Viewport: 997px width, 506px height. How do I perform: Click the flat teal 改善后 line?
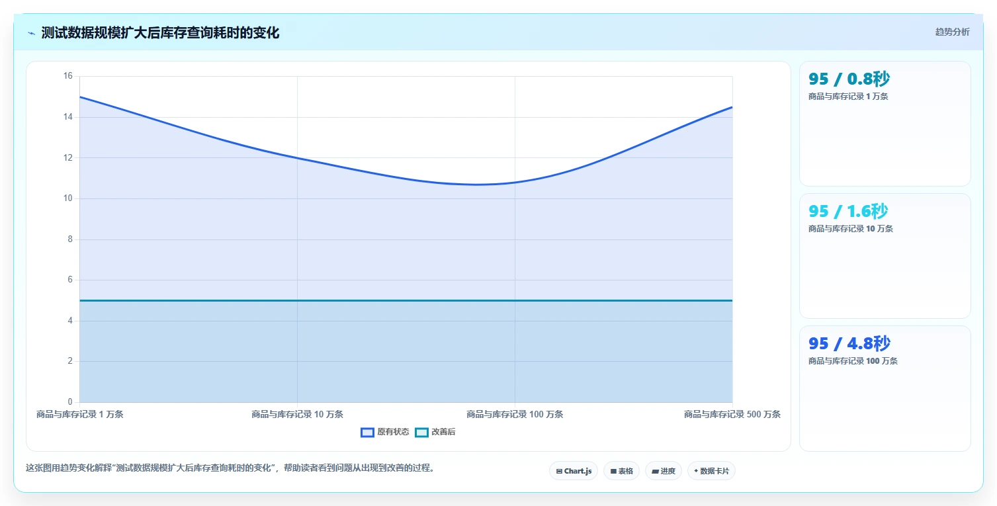pos(406,300)
